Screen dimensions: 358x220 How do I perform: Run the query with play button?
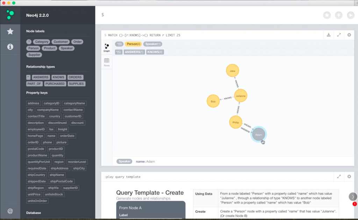point(350,15)
